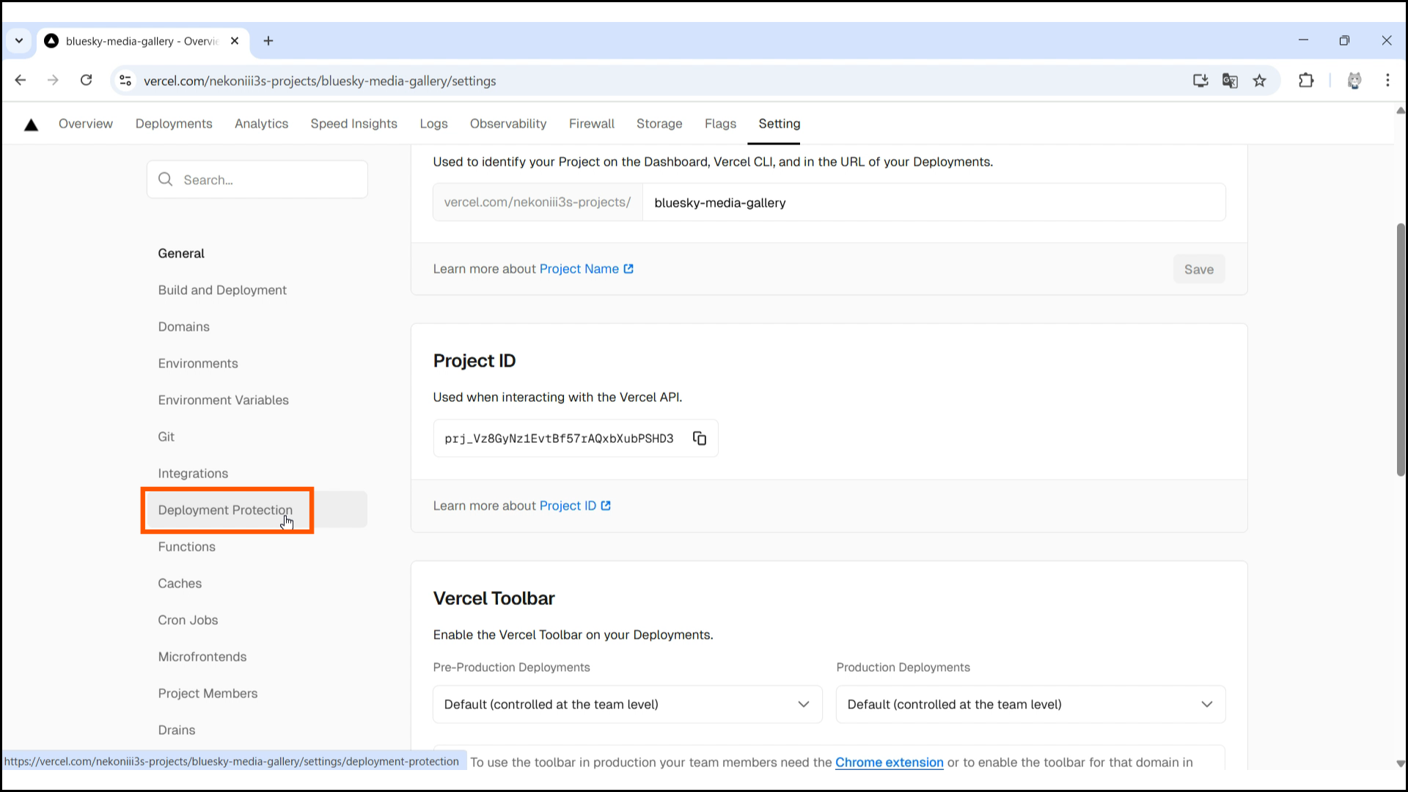
Task: Click the settings Search field
Action: [x=264, y=180]
